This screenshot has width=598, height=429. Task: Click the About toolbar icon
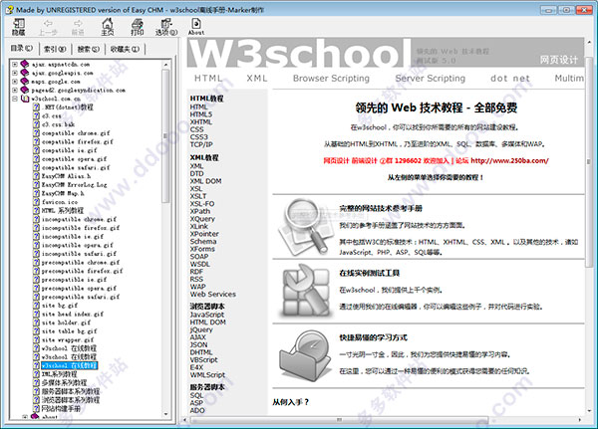tap(196, 27)
